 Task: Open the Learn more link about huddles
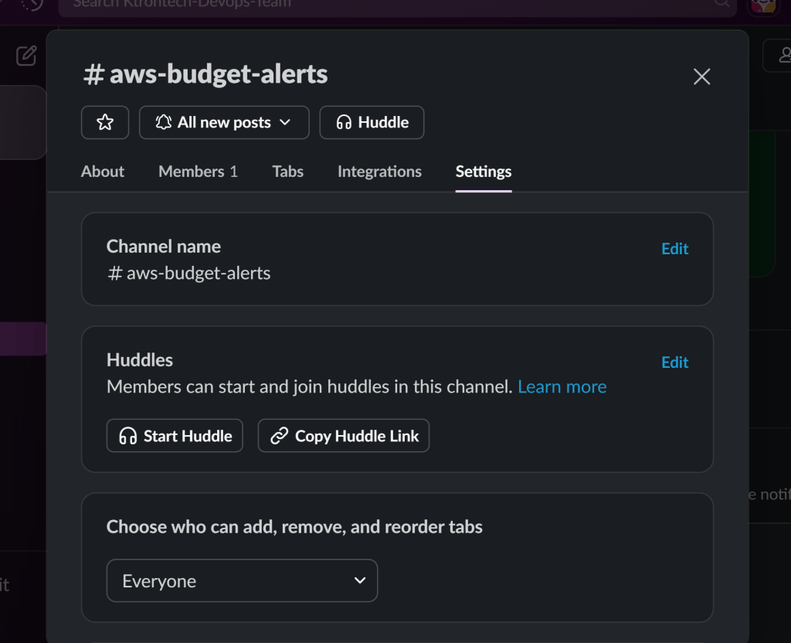click(562, 387)
